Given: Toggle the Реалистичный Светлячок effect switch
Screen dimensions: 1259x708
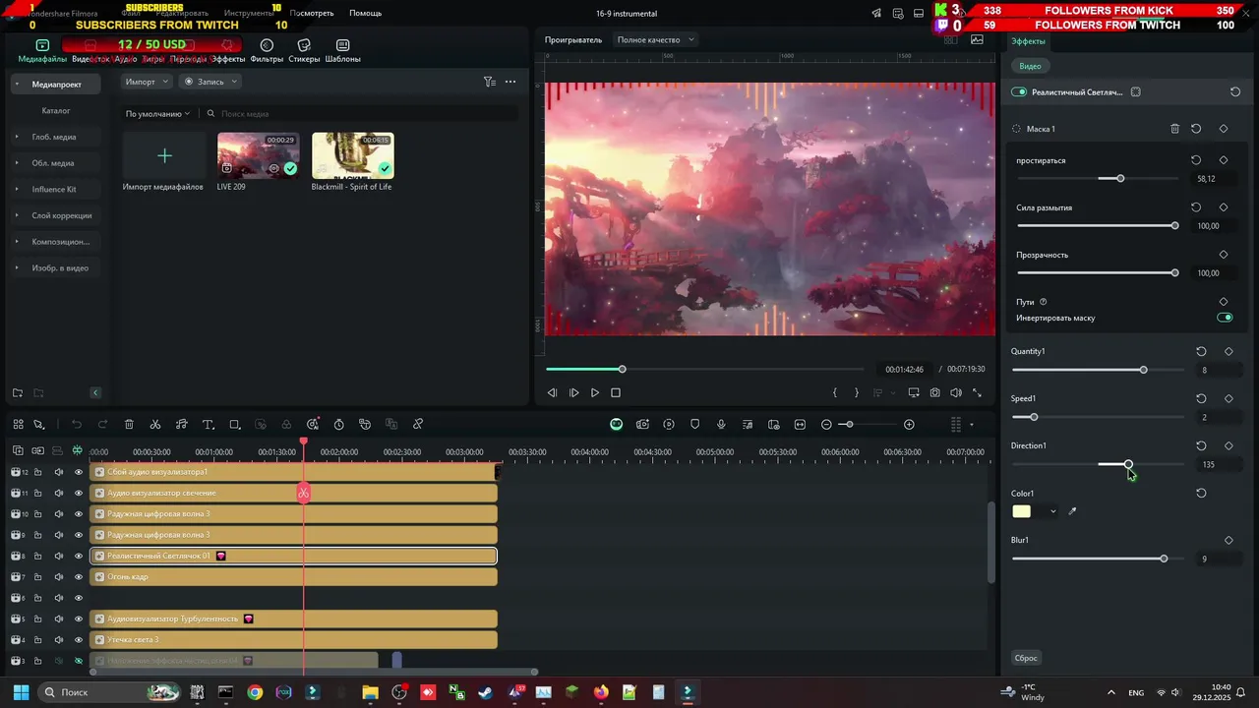Looking at the screenshot, I should (1019, 91).
